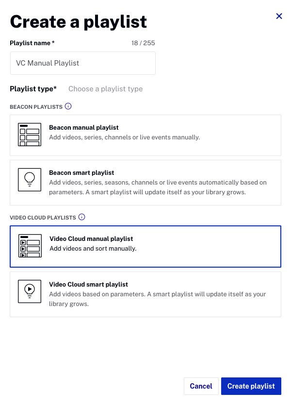Click the Beacon smart playlist lightbulb icon

[x=30, y=180]
